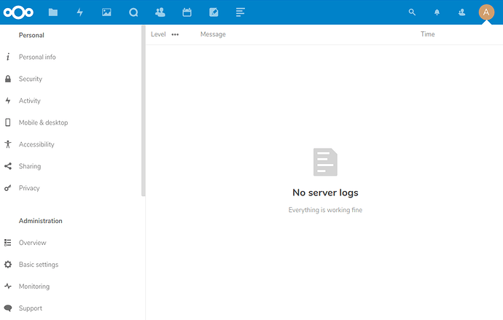Open the Calendar app icon
The height and width of the screenshot is (320, 503).
coord(187,12)
